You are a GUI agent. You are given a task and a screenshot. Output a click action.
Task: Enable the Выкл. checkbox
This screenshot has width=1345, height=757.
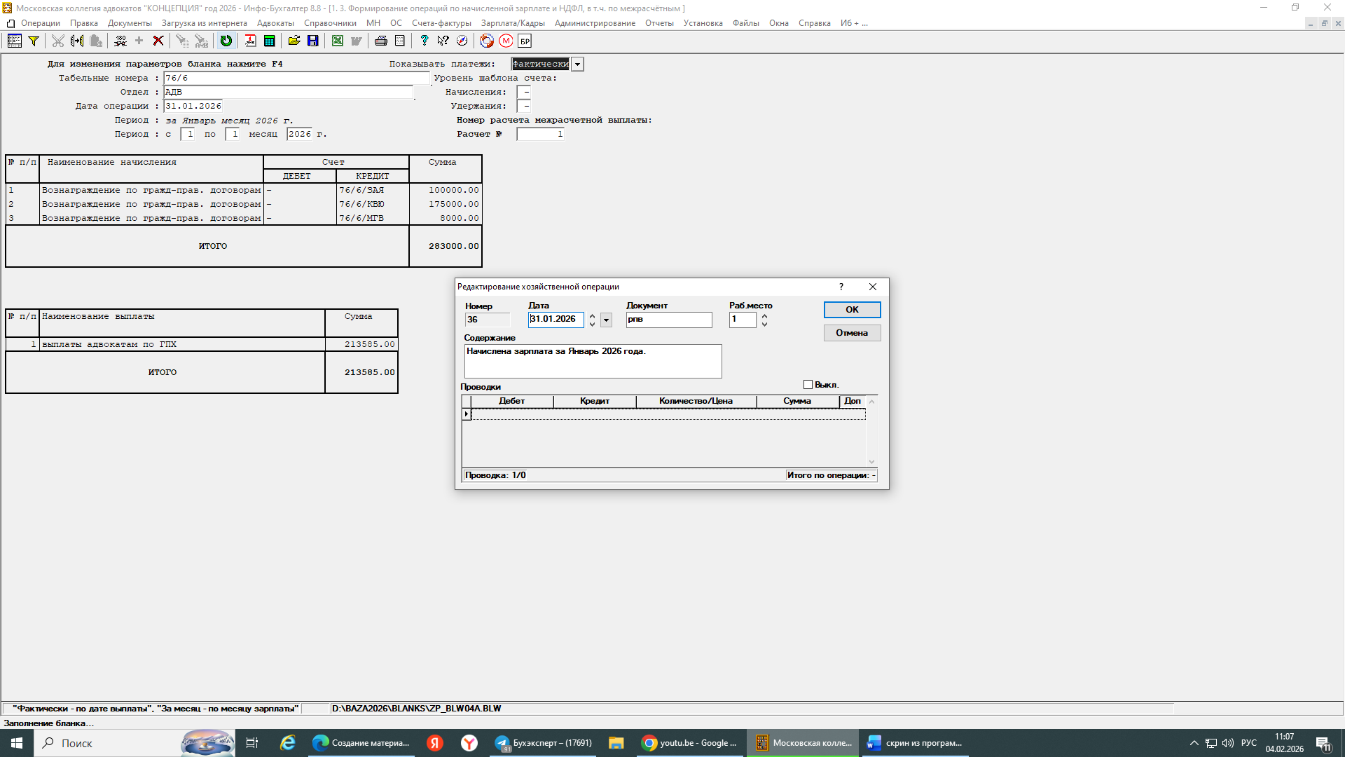[808, 385]
